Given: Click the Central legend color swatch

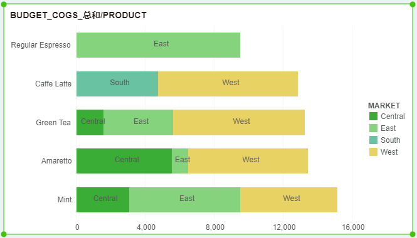Looking at the screenshot, I should 373,116.
